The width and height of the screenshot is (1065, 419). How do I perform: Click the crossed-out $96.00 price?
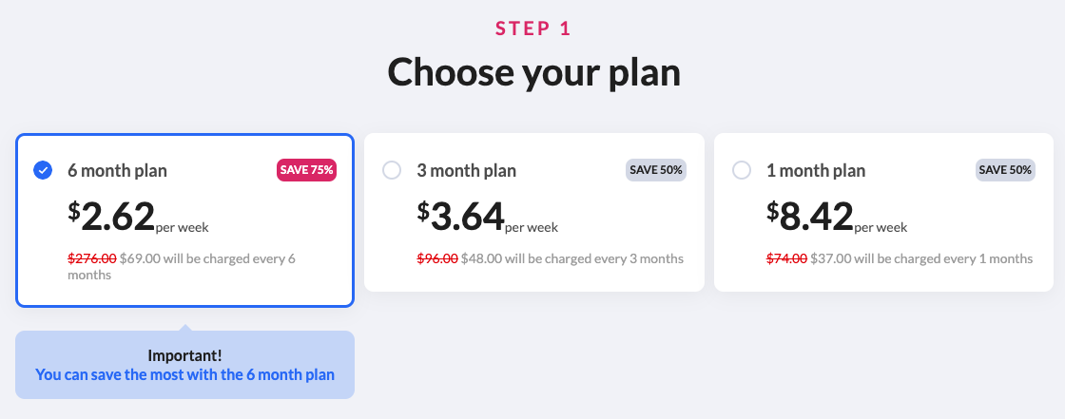pos(437,258)
